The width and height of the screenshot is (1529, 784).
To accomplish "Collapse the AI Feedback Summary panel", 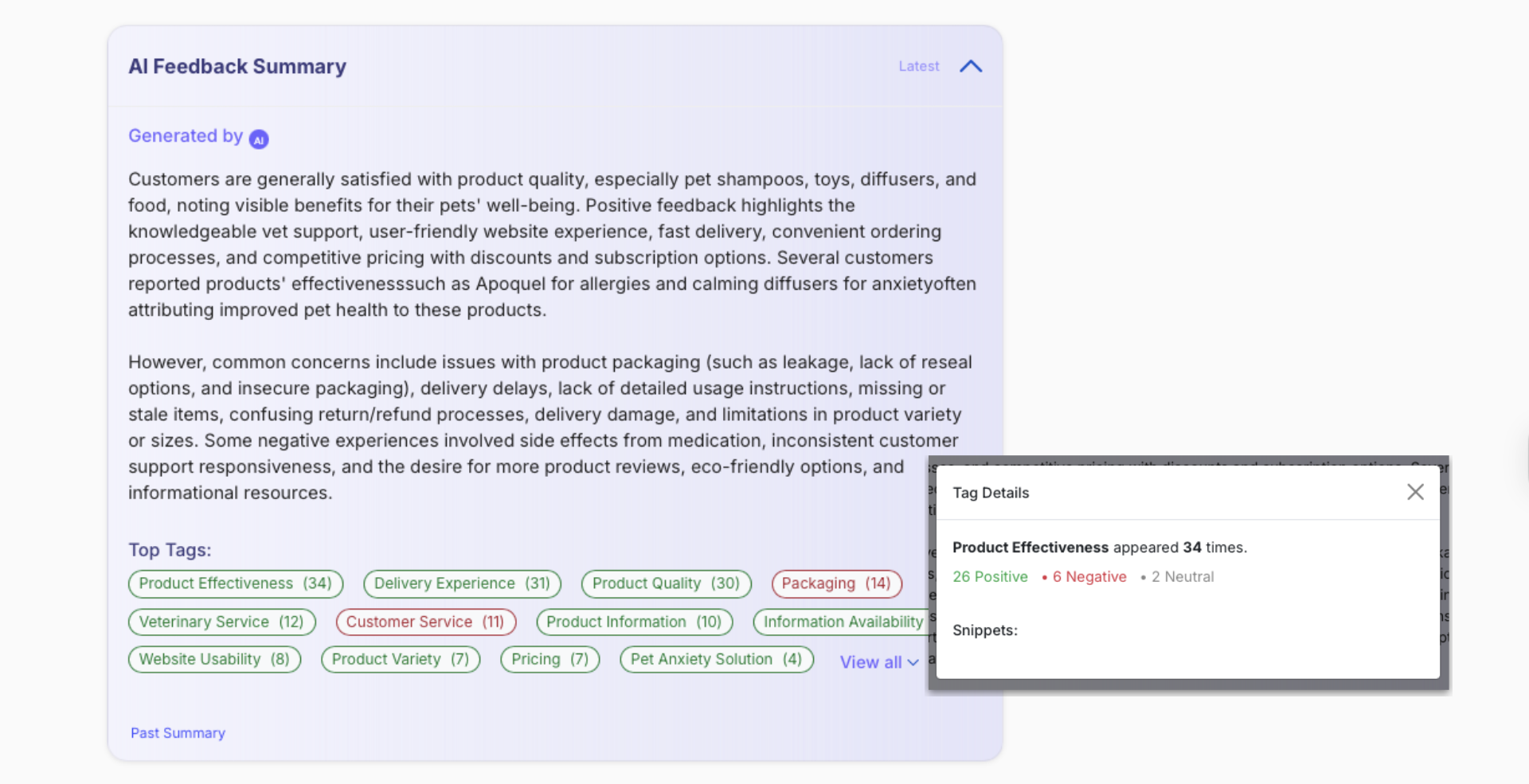I will point(971,66).
